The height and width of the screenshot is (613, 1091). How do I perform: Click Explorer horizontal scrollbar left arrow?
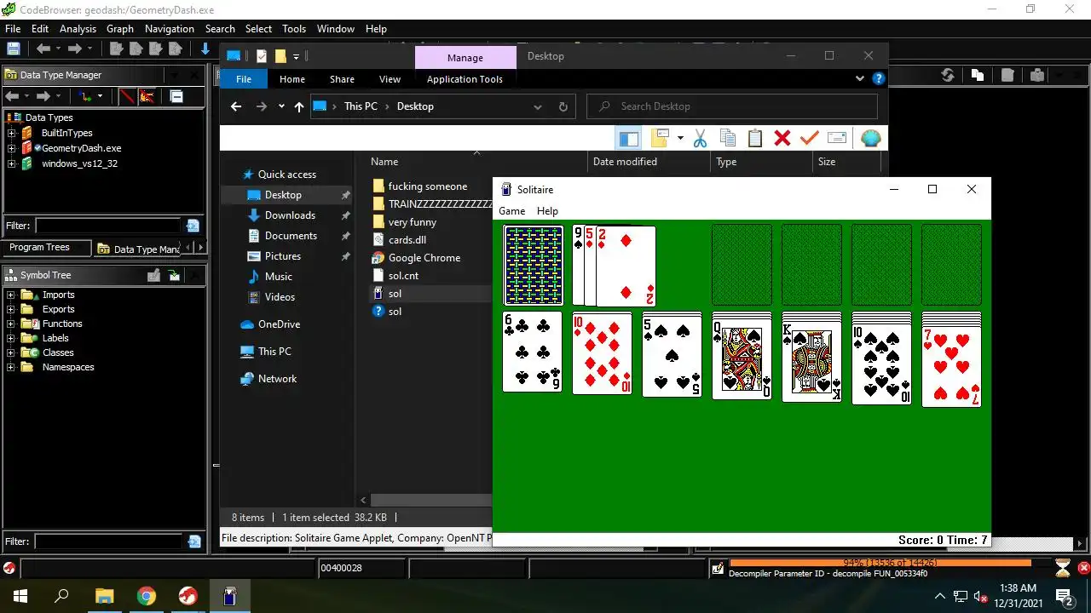click(x=364, y=500)
